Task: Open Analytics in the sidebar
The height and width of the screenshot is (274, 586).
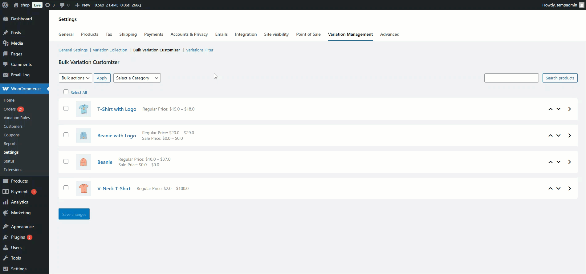Action: coord(19,202)
